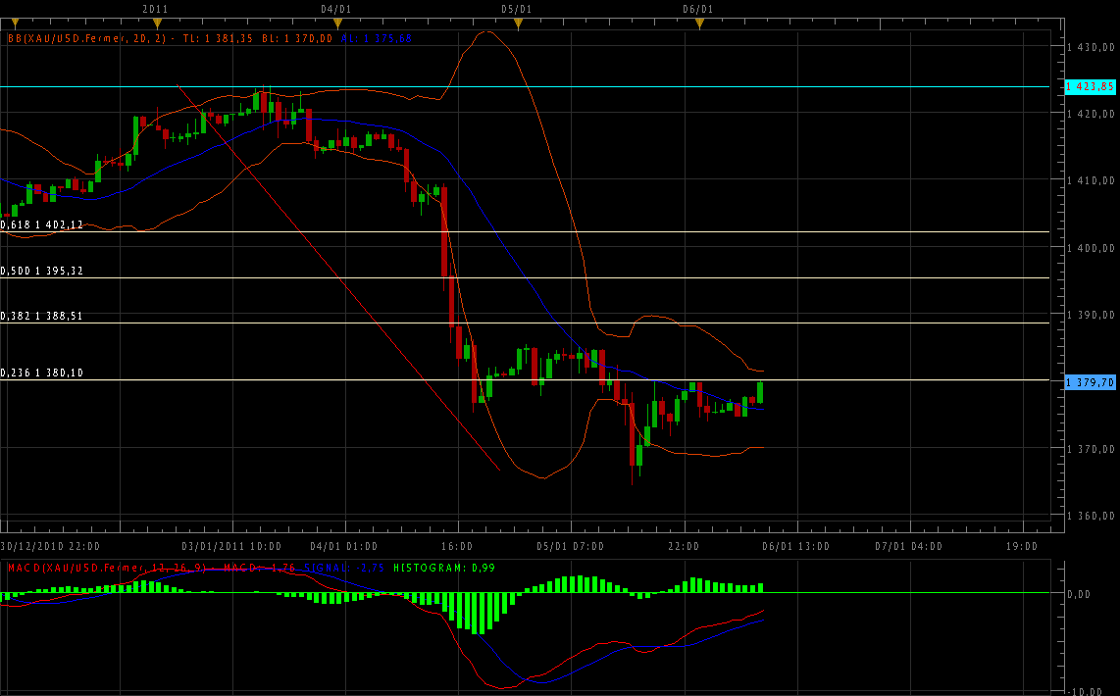The width and height of the screenshot is (1120, 696).
Task: Click the 0,382 Fibonacci level label
Action: (42, 316)
